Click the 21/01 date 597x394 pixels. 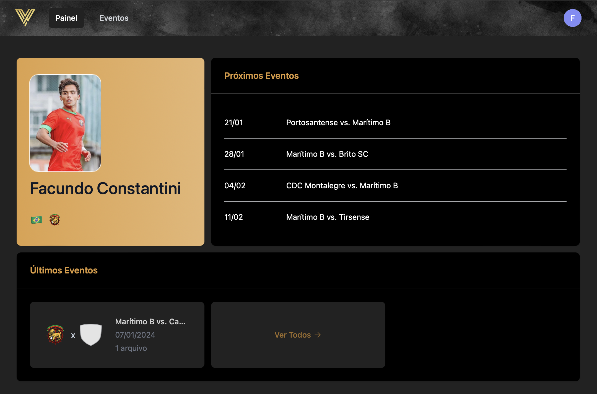coord(233,122)
